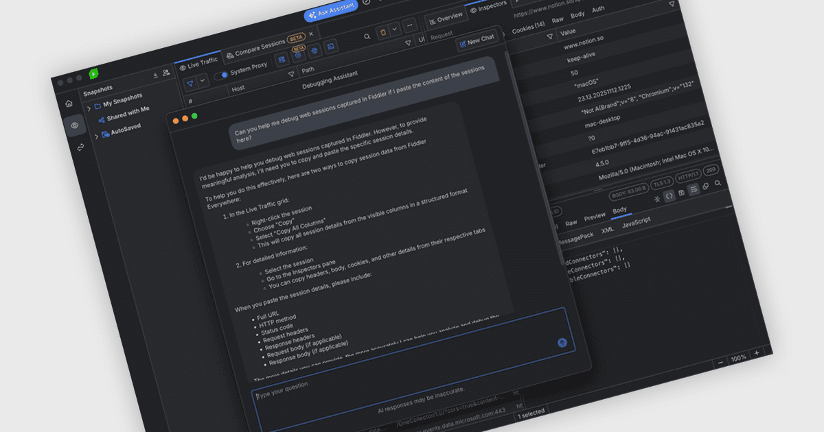The width and height of the screenshot is (824, 432).
Task: Open the Rules arrows icon in sidebar
Action: [x=80, y=147]
